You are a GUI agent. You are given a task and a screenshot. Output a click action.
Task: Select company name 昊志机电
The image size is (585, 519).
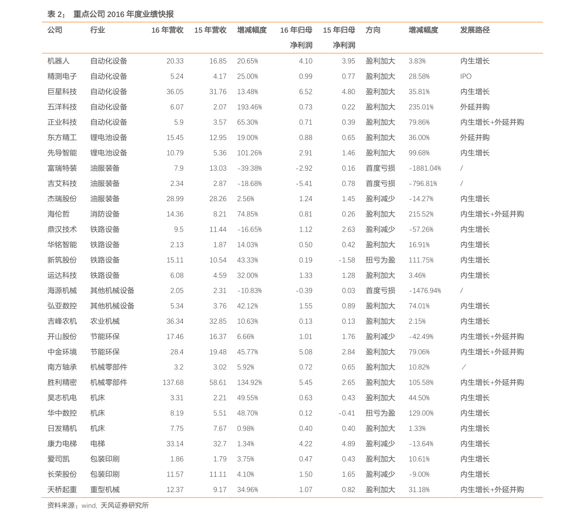(62, 397)
